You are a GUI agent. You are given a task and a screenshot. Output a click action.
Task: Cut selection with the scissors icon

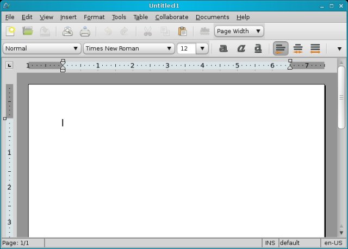(148, 31)
